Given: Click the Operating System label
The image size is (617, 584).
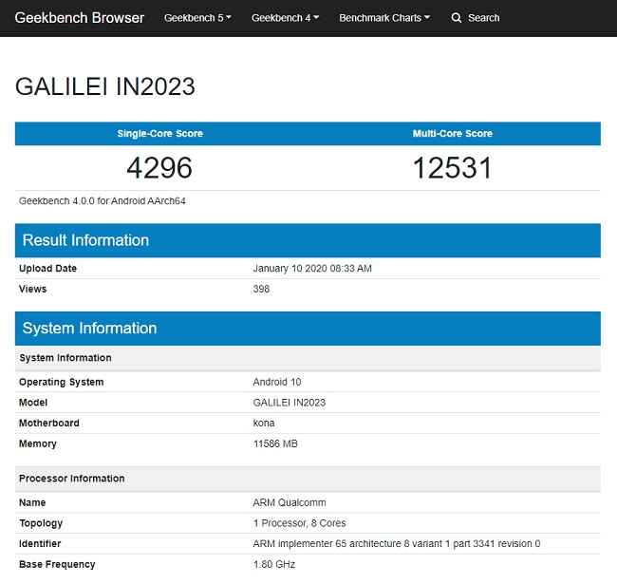Looking at the screenshot, I should click(x=62, y=382).
